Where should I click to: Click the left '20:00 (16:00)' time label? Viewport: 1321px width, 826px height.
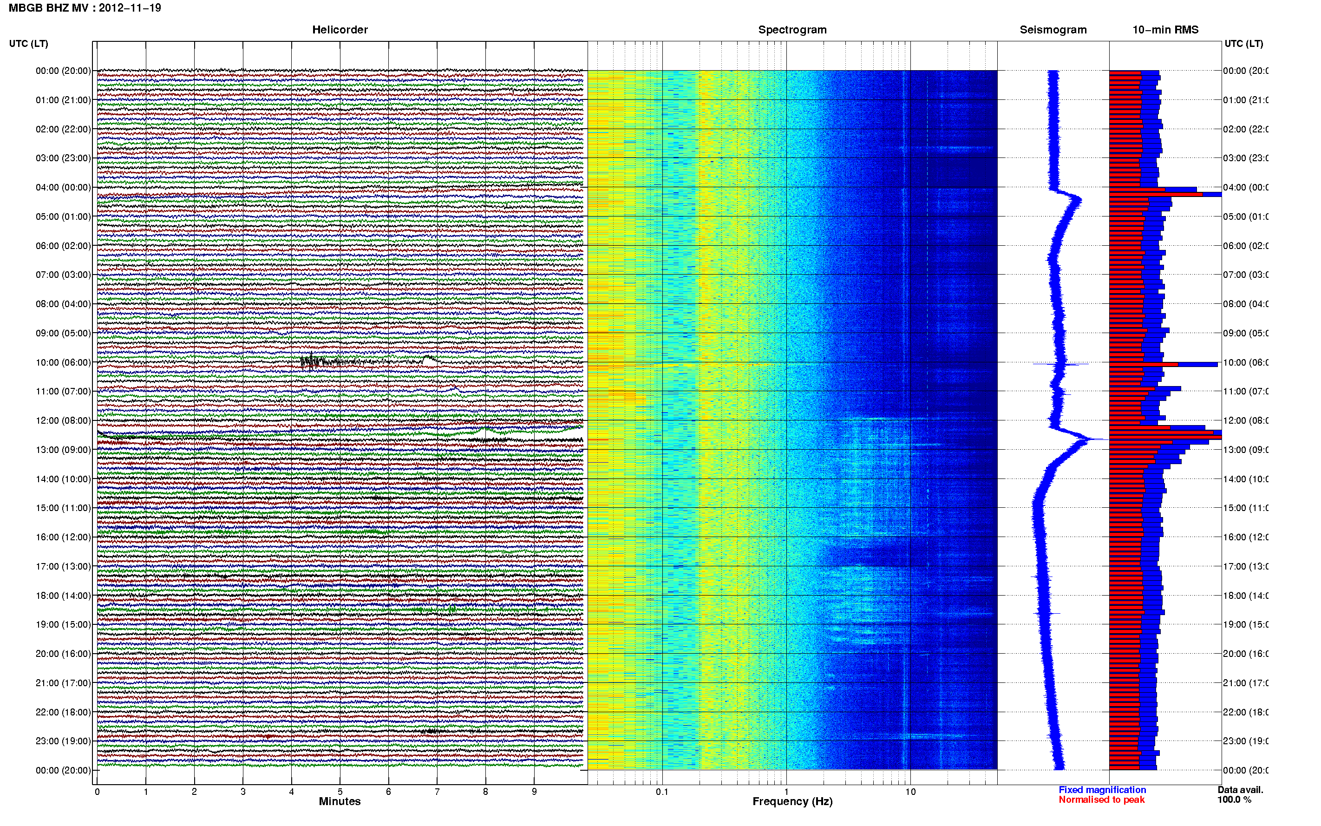(63, 654)
